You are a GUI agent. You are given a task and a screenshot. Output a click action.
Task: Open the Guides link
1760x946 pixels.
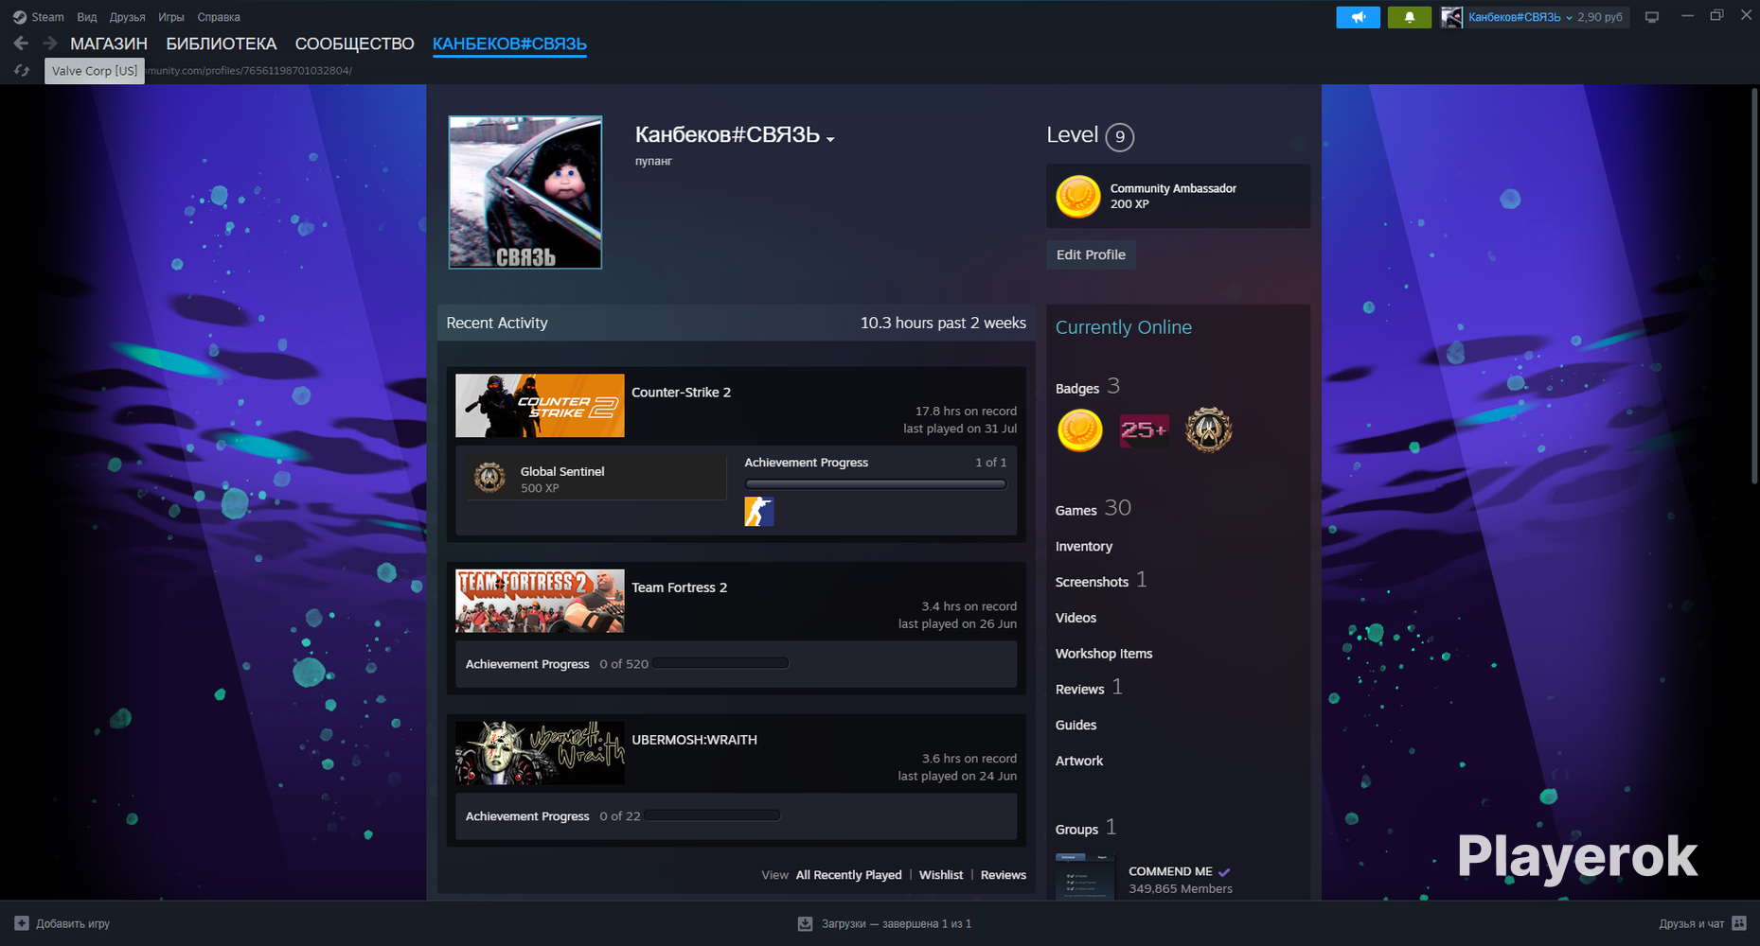(1076, 726)
